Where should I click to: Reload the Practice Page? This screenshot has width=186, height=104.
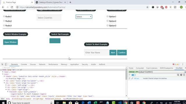(12, 7)
